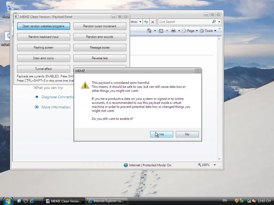Click Diagnose Connection link
The width and height of the screenshot is (274, 205).
click(x=58, y=97)
